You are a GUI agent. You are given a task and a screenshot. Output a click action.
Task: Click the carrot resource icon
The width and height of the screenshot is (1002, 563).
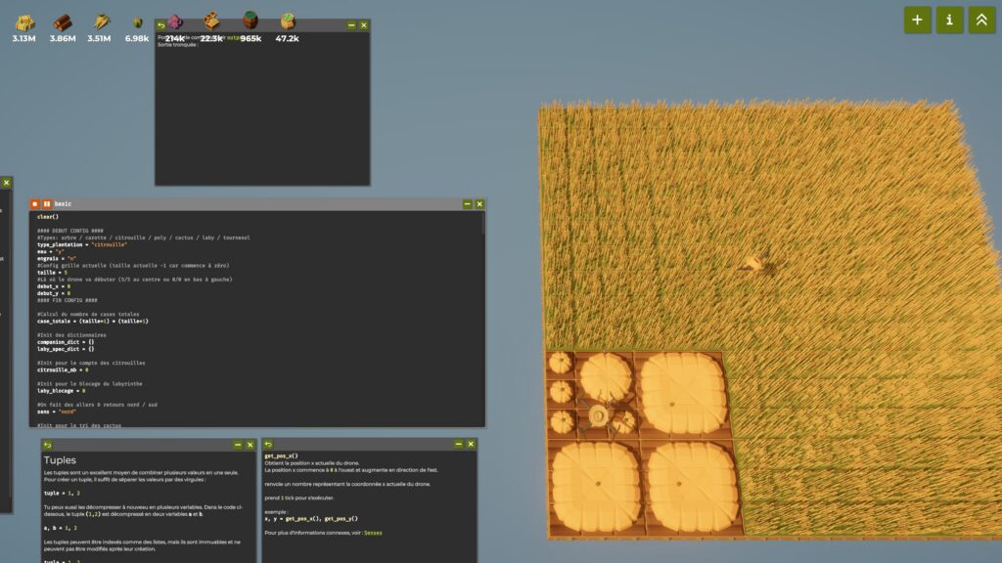101,22
